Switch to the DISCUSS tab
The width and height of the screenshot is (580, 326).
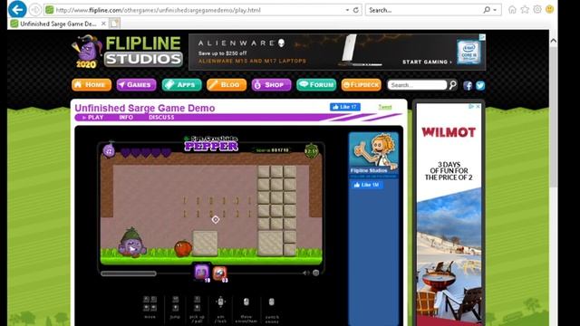pyautogui.click(x=161, y=117)
